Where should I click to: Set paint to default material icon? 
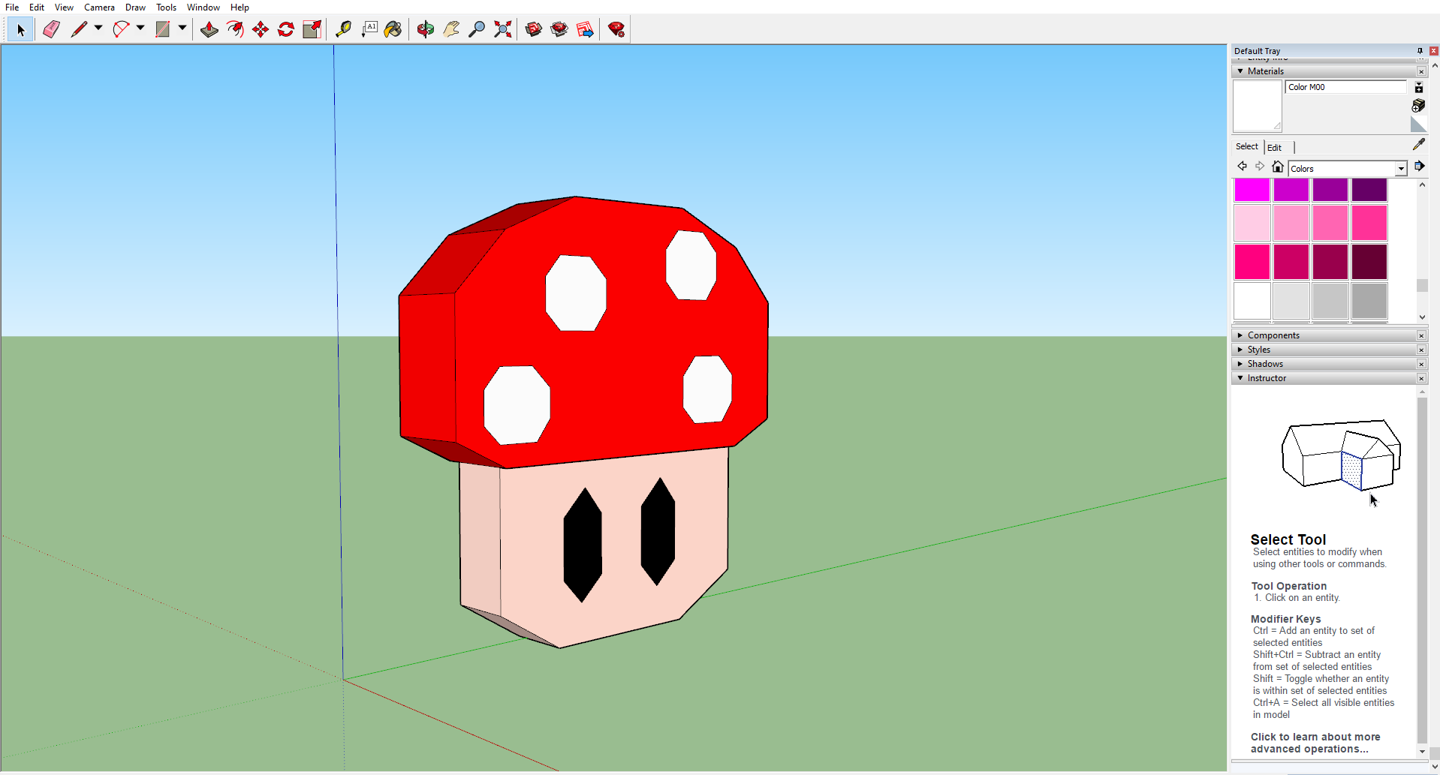(x=1418, y=125)
